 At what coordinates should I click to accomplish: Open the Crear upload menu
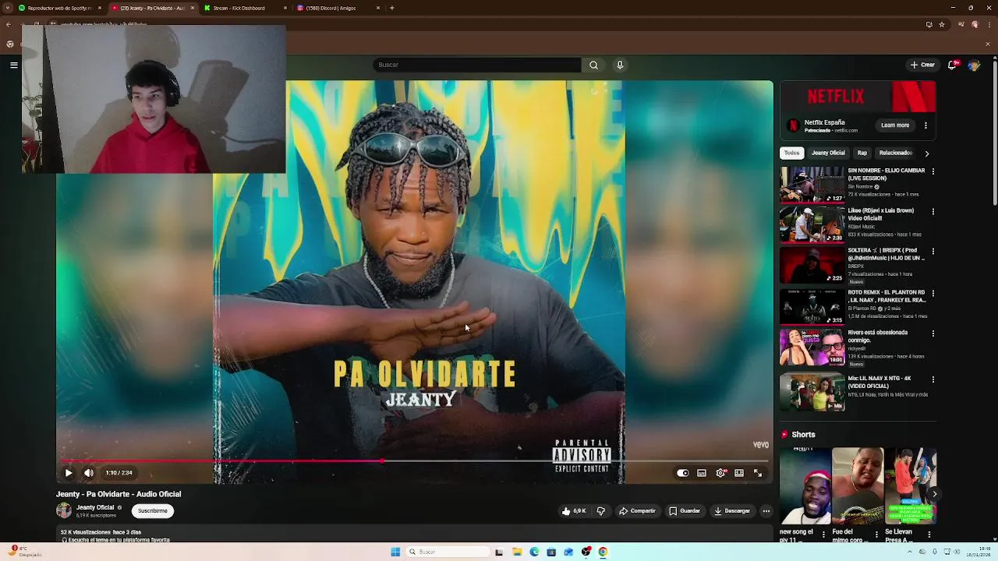(922, 65)
